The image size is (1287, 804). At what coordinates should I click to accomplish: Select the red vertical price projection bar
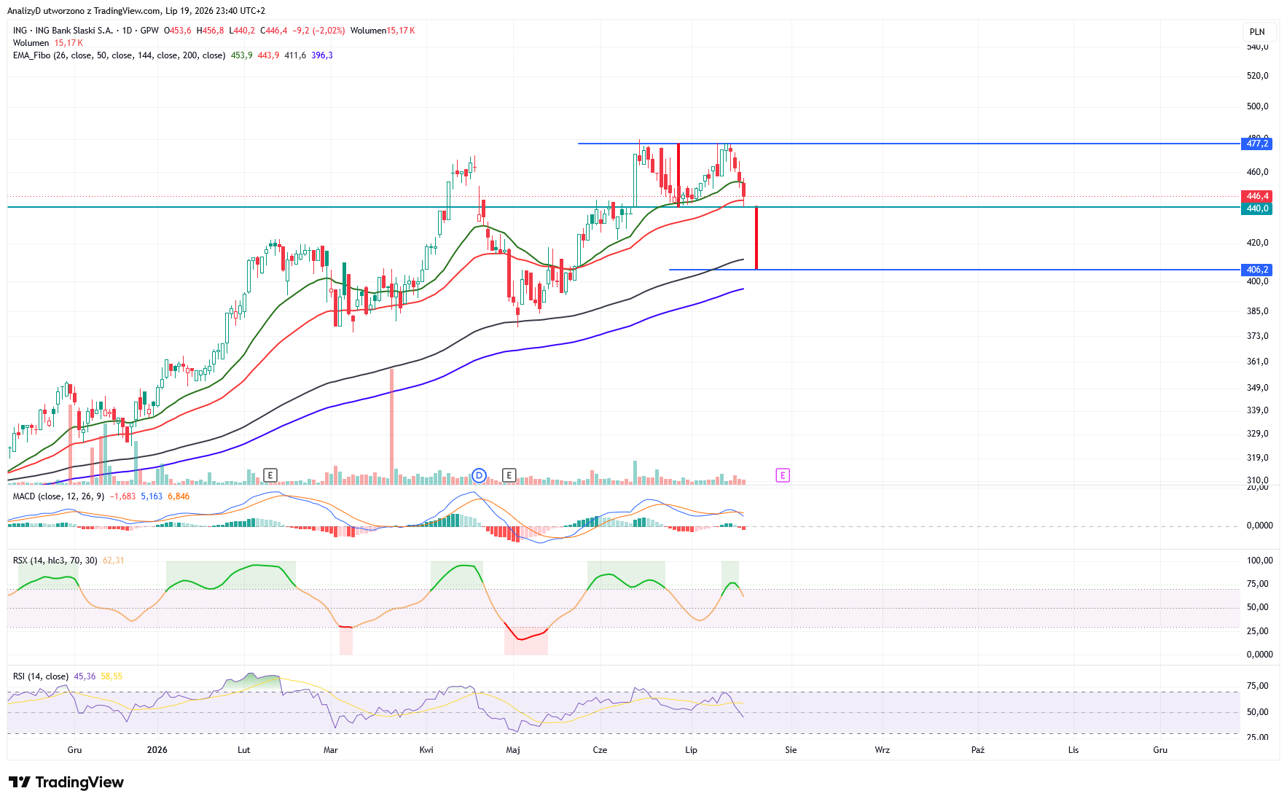756,238
